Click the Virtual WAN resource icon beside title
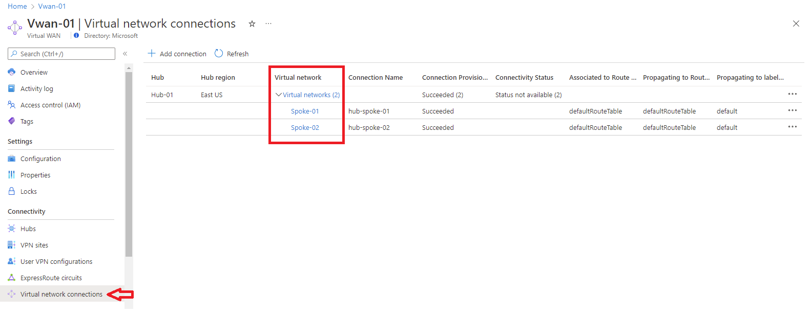Screen dimensions: 811x316 [15, 28]
